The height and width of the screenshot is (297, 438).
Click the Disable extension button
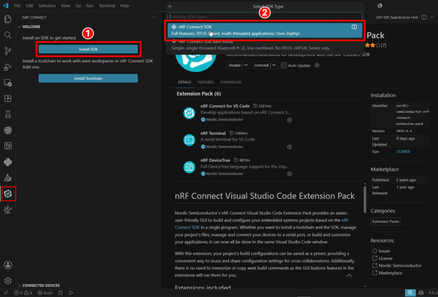click(235, 65)
